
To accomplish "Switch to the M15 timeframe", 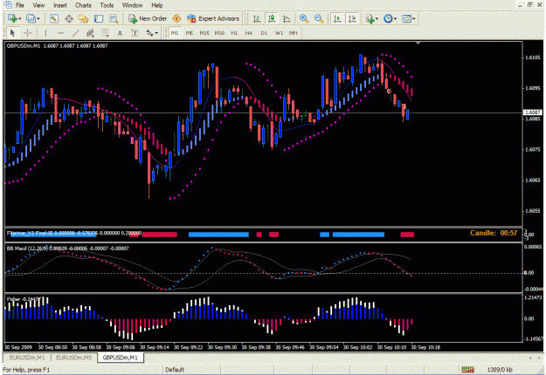I will tap(204, 33).
